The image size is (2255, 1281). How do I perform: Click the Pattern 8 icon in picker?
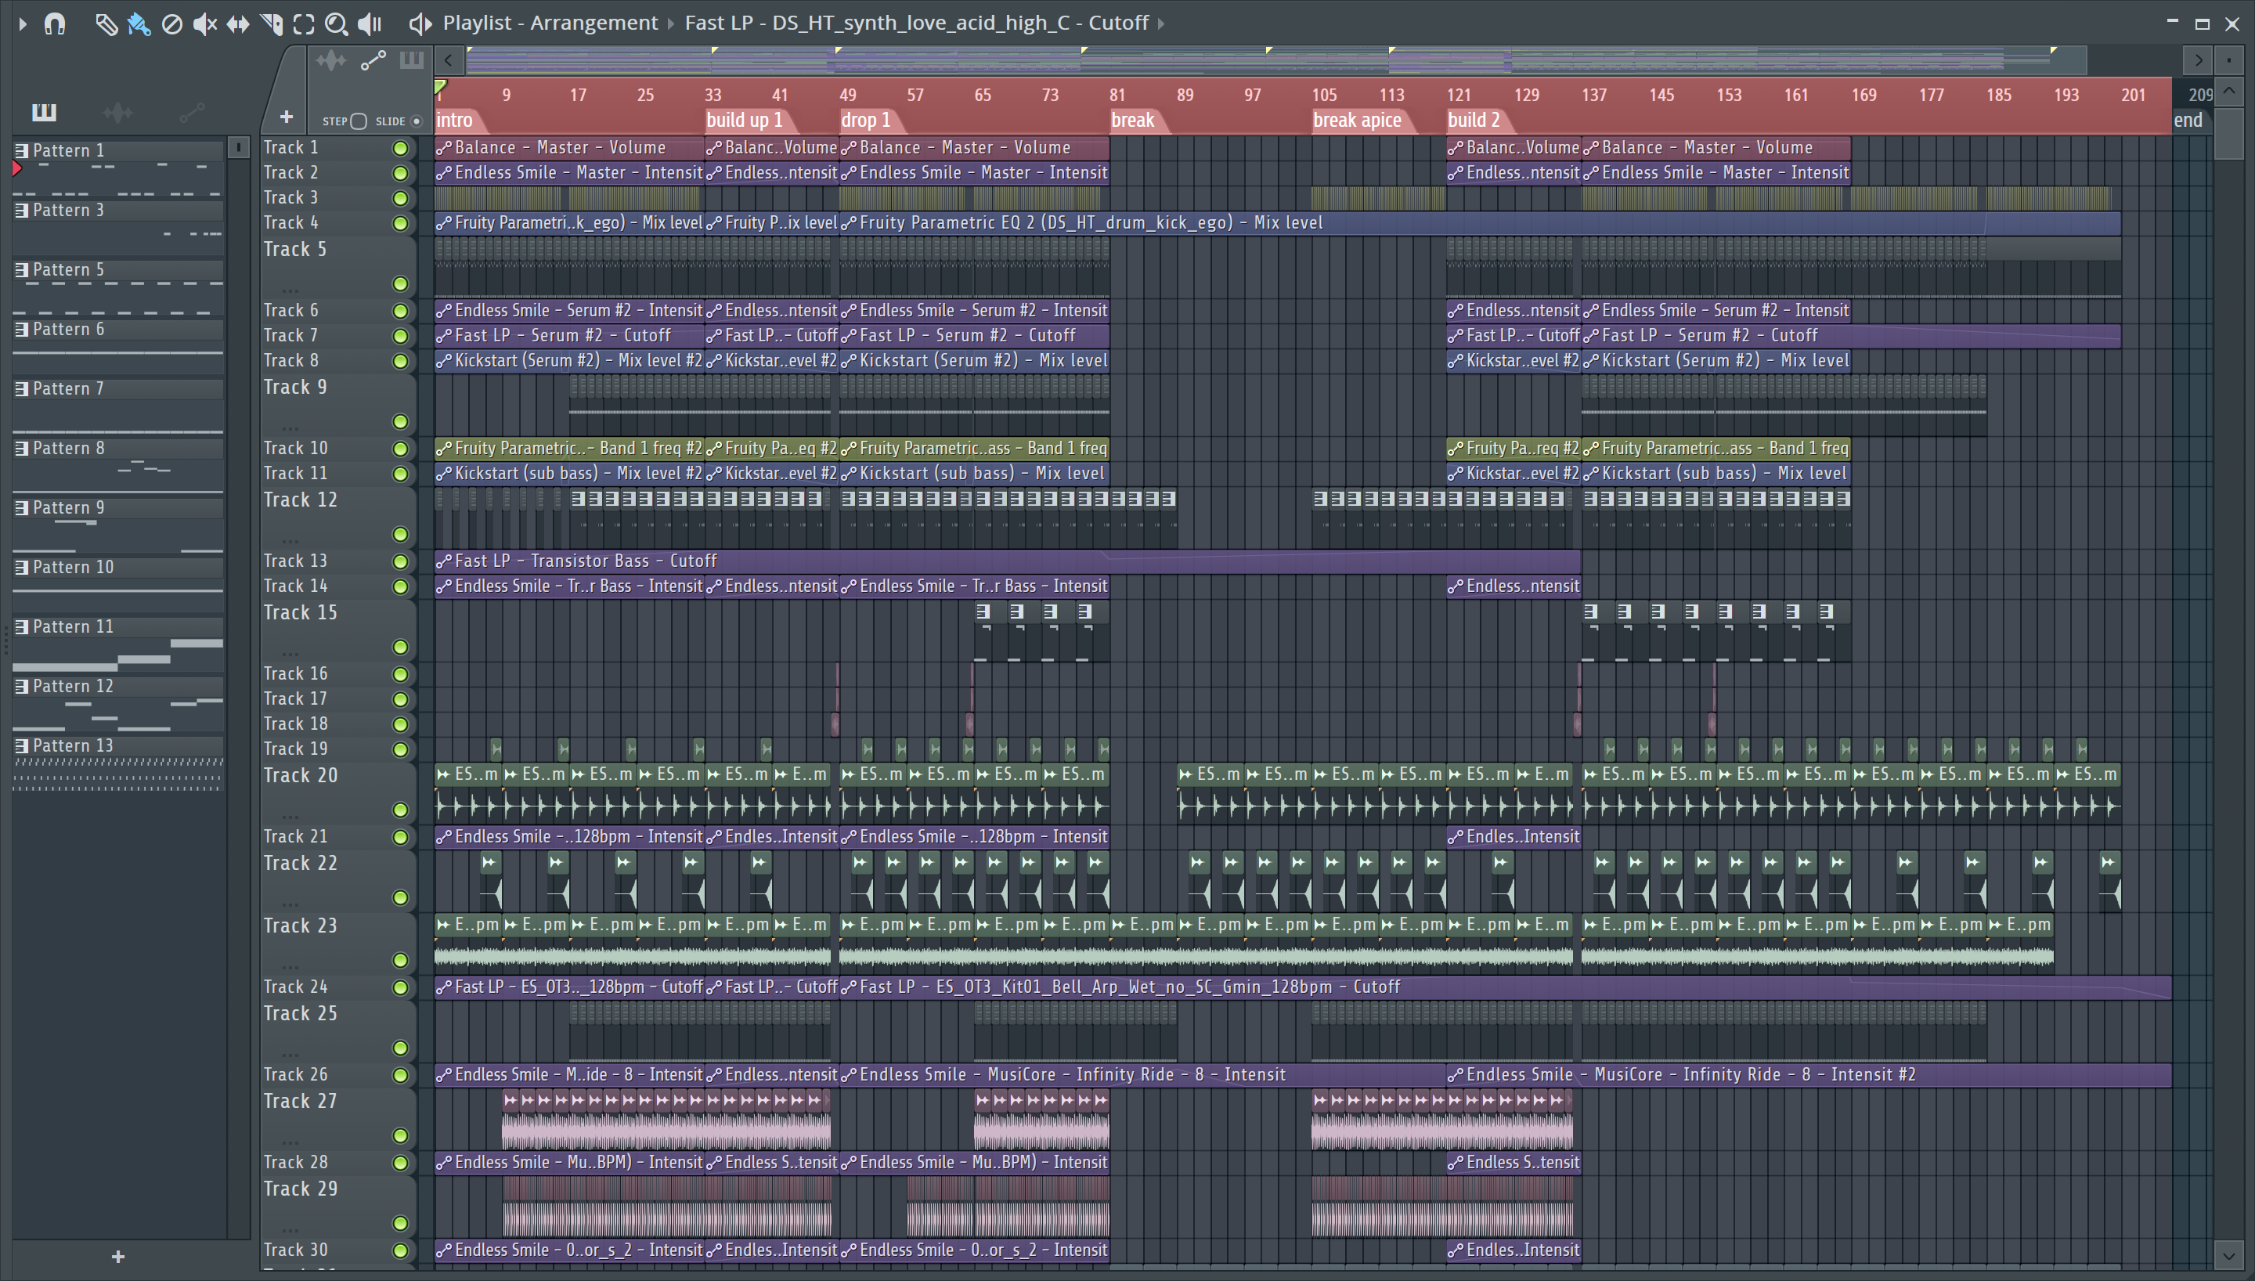22,448
